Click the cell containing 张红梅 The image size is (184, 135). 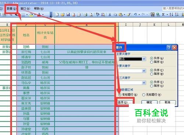tap(26, 52)
